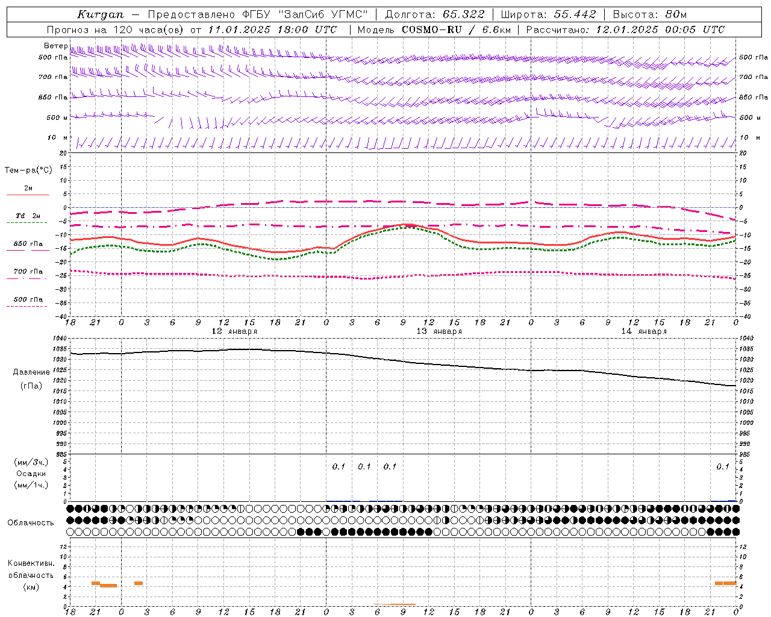
Task: Click the Высота: 80м header entry
Action: (650, 14)
